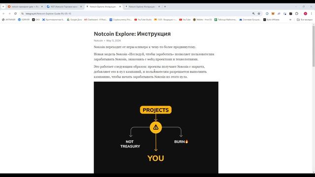Open the bookmark with blue X icon
The height and width of the screenshot is (177, 315).
[53, 20]
